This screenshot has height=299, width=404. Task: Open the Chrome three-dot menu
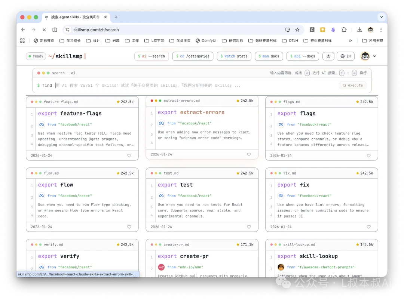click(x=381, y=30)
